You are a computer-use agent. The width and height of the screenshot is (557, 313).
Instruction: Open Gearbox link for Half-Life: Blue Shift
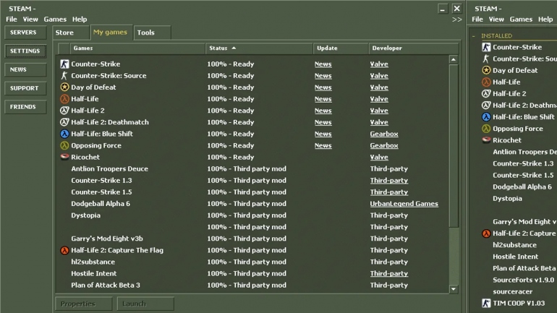click(384, 134)
